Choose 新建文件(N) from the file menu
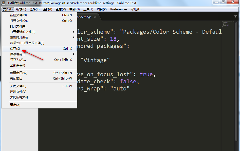 coord(39,15)
